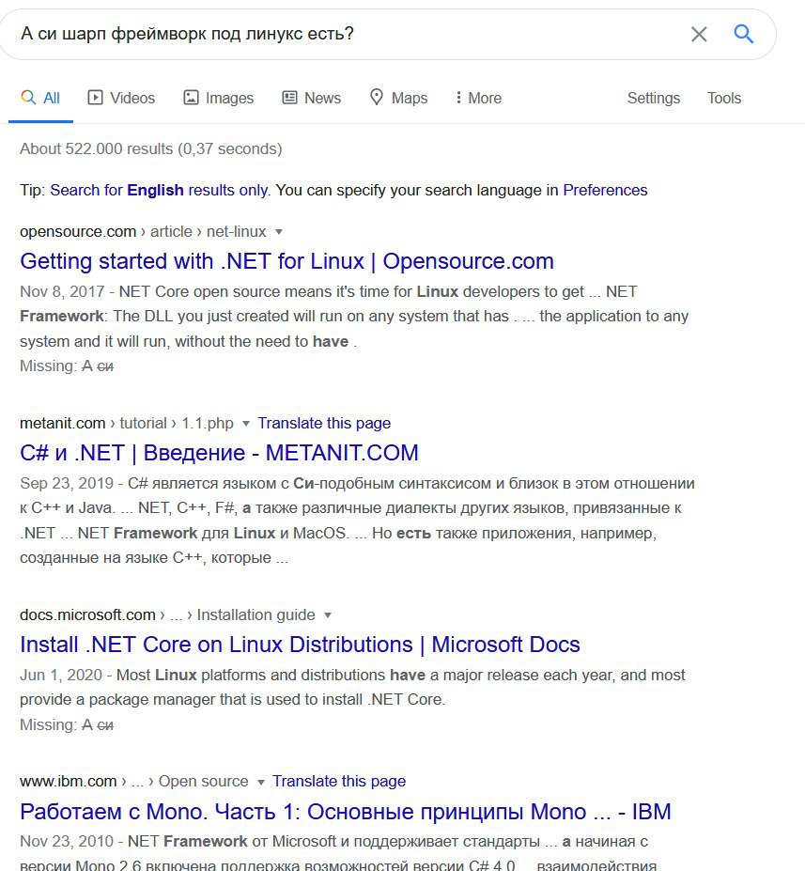Expand the More menu

pos(478,99)
